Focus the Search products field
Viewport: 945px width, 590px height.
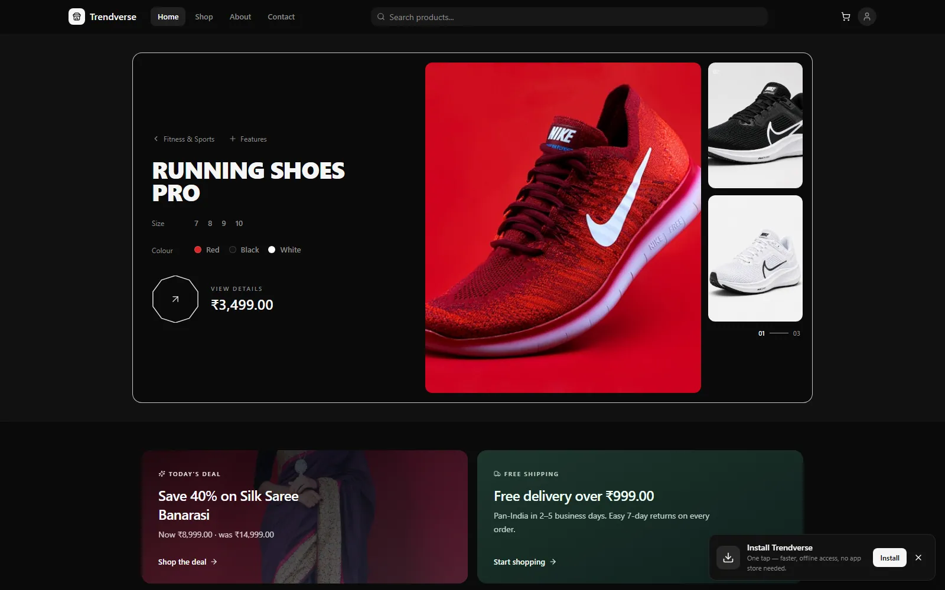569,17
